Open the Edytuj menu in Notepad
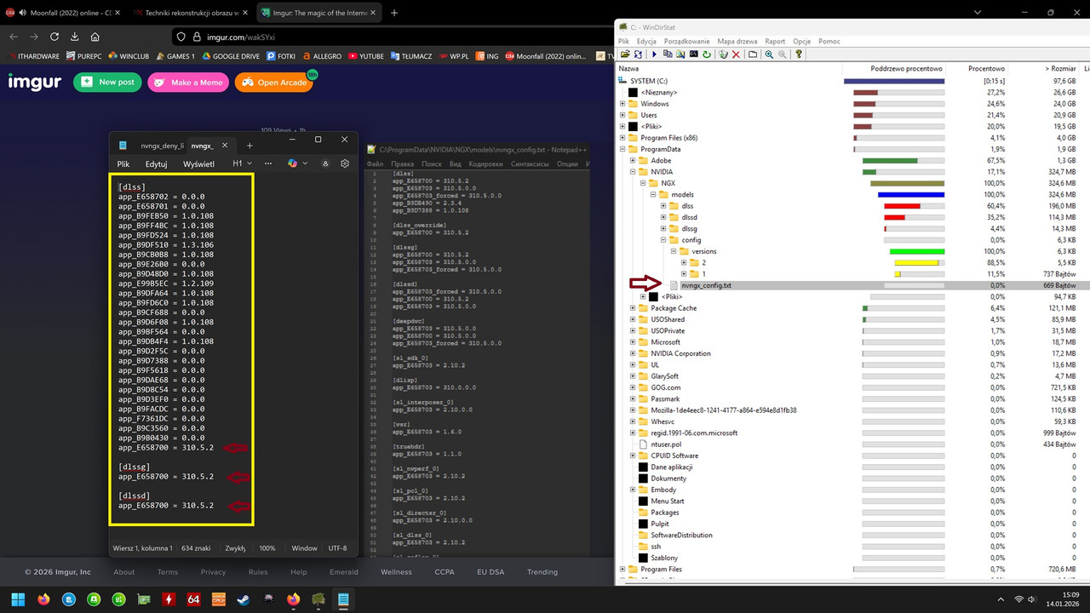The width and height of the screenshot is (1090, 613). tap(156, 163)
